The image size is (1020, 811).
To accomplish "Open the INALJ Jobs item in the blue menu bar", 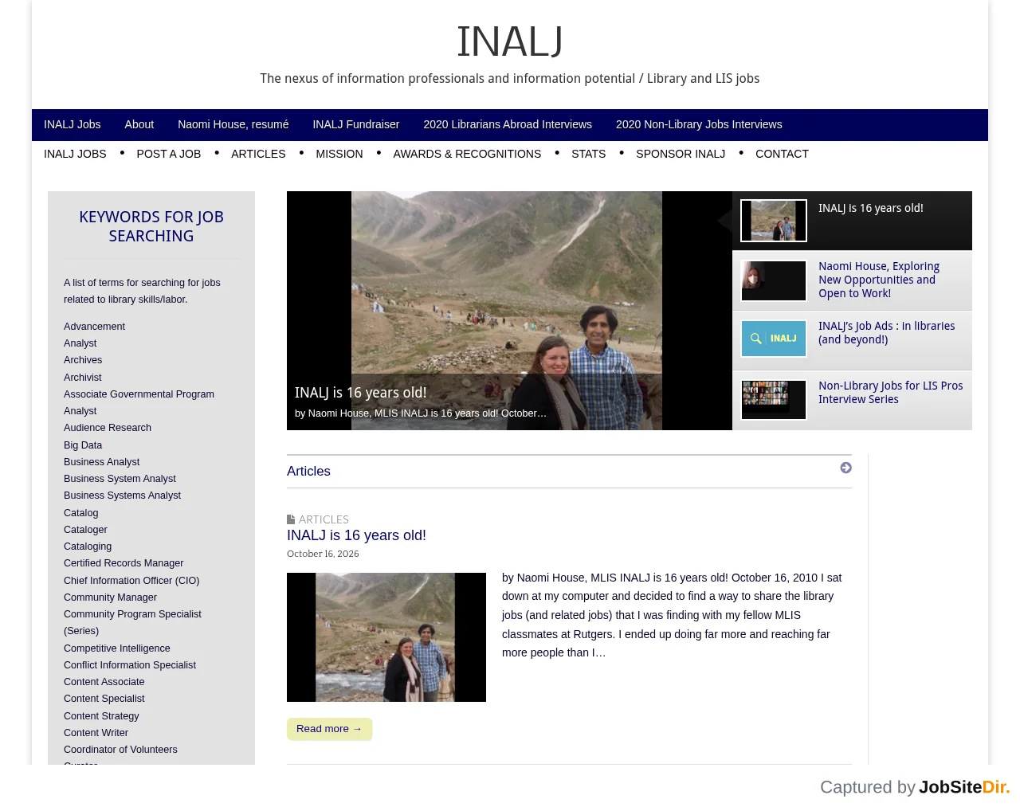I will point(73,124).
